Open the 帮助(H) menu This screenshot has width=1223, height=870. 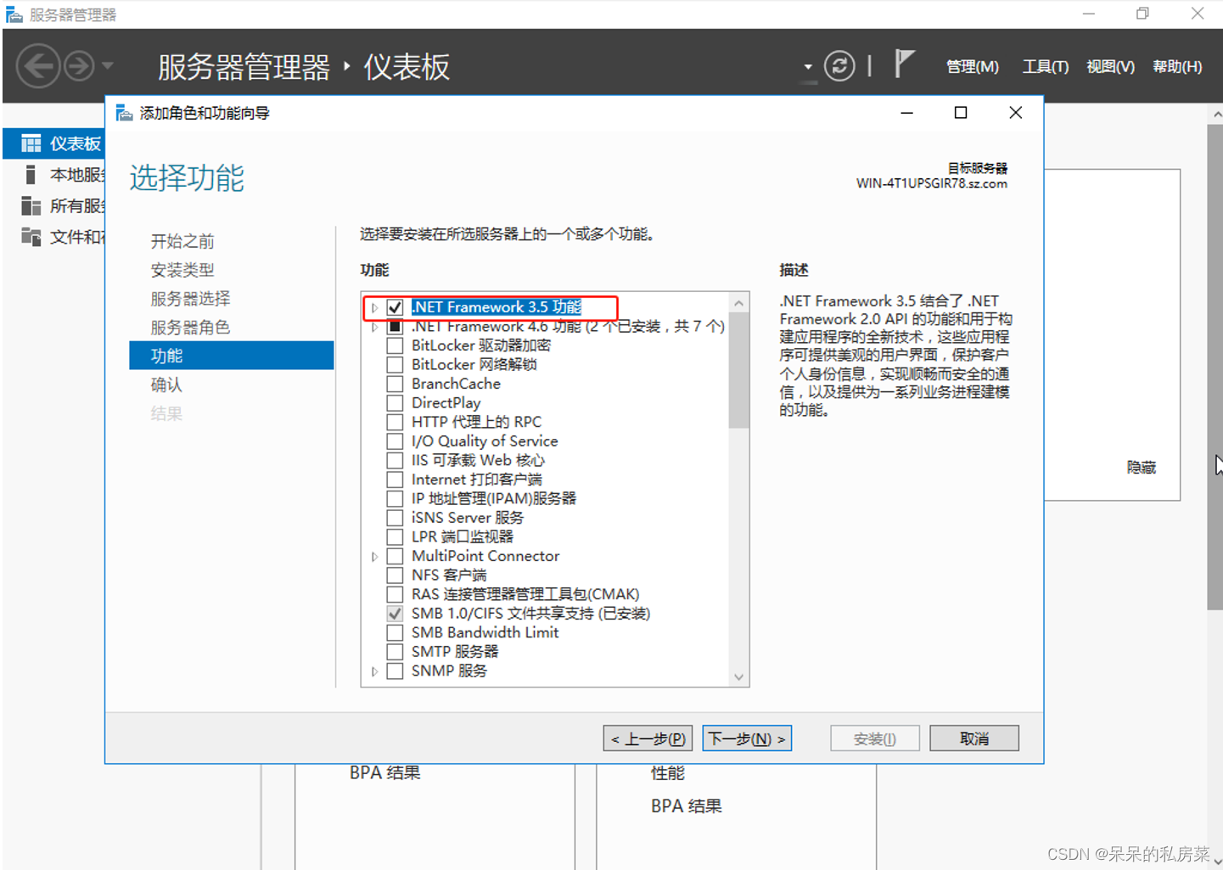[x=1177, y=67]
